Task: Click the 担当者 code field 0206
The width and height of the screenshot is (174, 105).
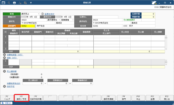Action: click(107, 26)
